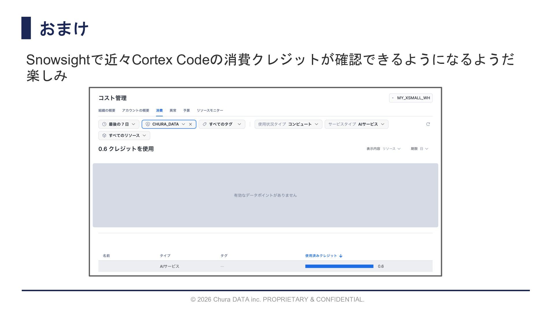The width and height of the screenshot is (555, 312).
Task: Click the cube icon on すべてのリソース filter
Action: [x=104, y=135]
